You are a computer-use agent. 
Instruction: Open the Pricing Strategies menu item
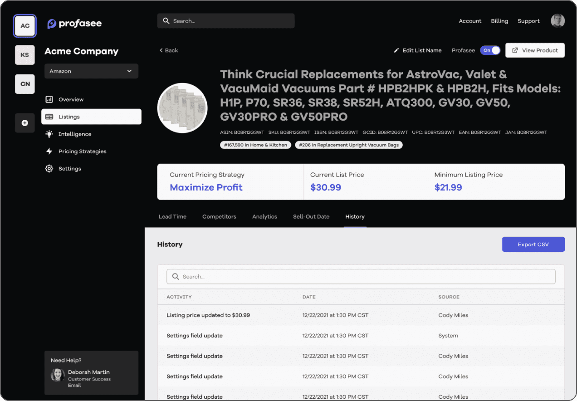coord(91,151)
